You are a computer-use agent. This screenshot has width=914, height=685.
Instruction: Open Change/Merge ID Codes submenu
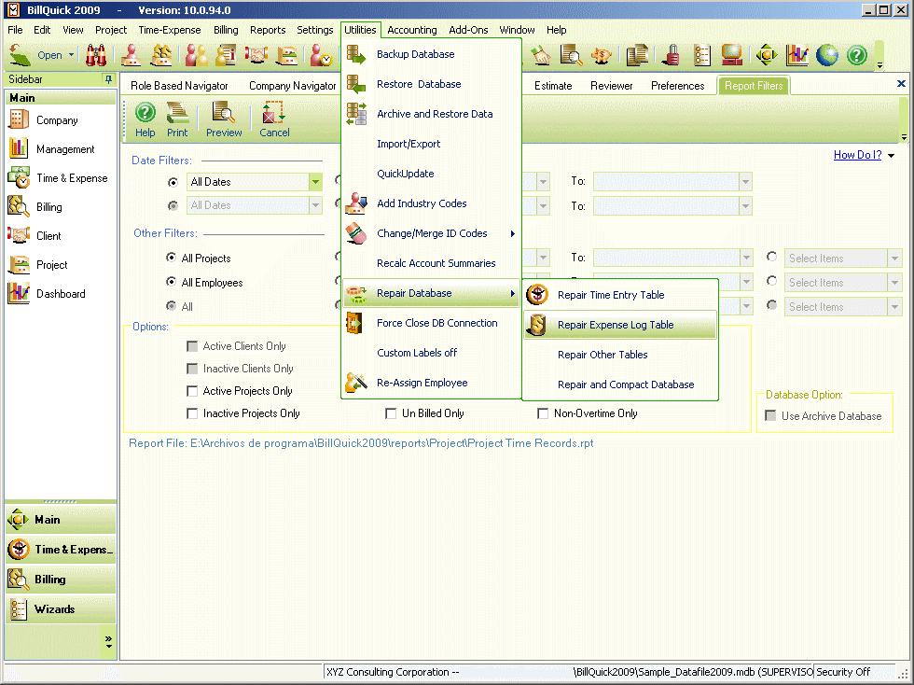(x=431, y=233)
